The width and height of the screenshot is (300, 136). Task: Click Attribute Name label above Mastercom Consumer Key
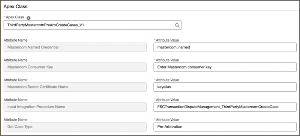[x=15, y=60]
